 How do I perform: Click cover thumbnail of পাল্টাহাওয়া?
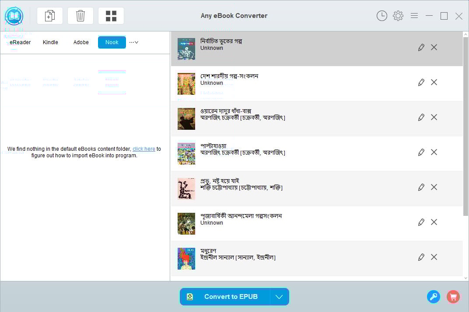click(186, 154)
